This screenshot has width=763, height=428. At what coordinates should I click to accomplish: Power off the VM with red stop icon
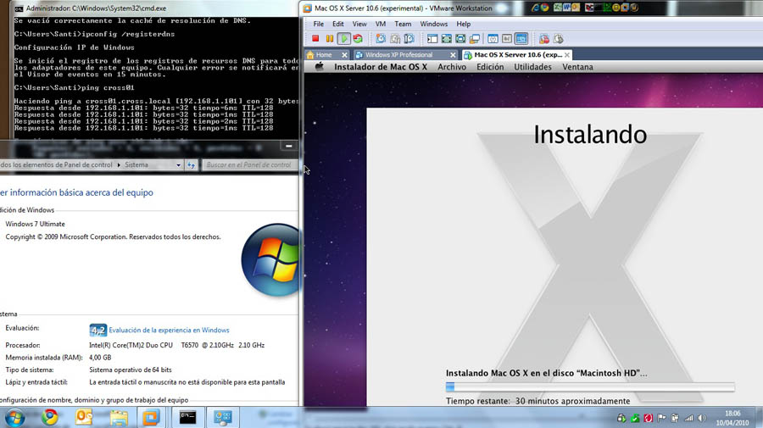tap(315, 38)
